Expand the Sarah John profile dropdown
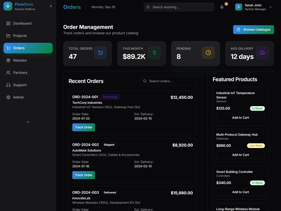 pos(270,7)
